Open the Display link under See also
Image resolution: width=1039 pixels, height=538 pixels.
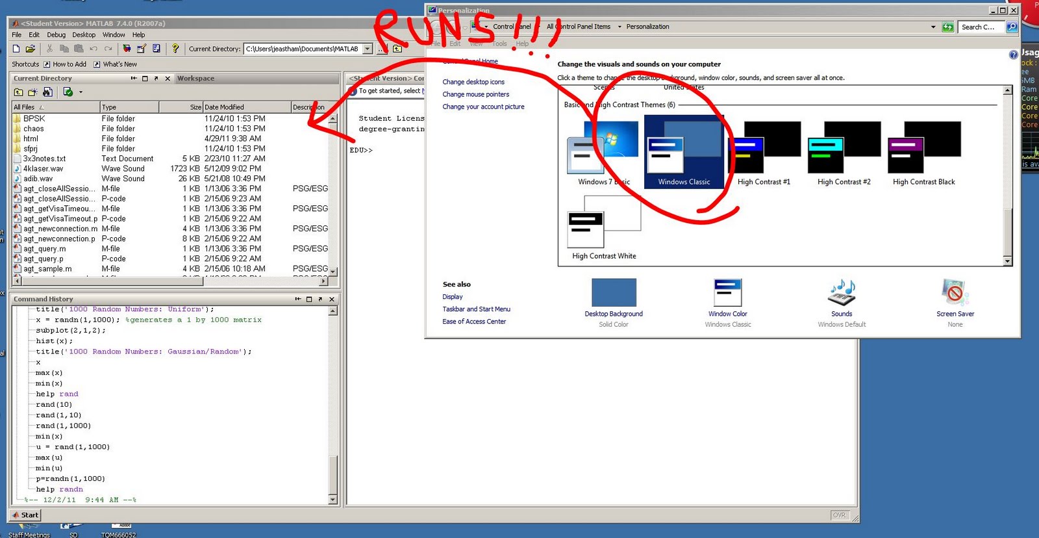click(x=453, y=297)
